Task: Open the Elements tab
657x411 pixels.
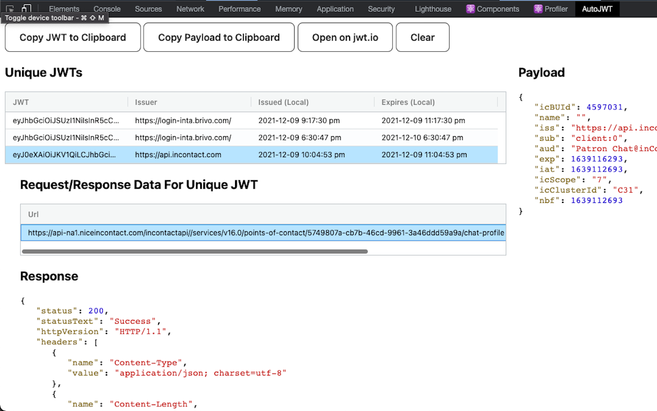Action: [x=64, y=9]
